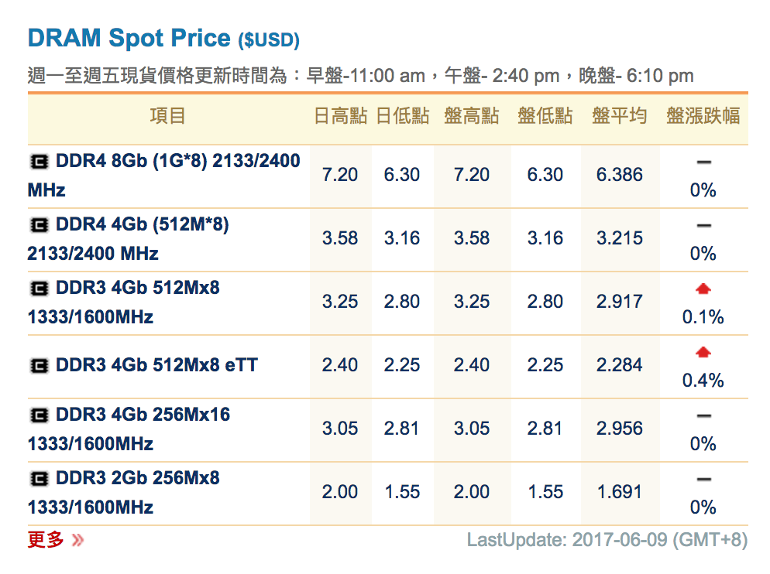Click red up arrow showing 0.1% change
The width and height of the screenshot is (770, 574).
pos(703,289)
